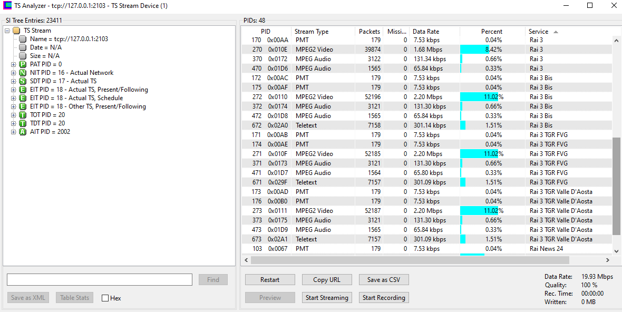
Task: Click the T icon for TDT PID
Action: click(23, 123)
